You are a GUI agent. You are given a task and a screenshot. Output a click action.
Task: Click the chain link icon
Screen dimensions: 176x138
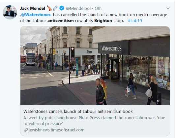(26, 130)
